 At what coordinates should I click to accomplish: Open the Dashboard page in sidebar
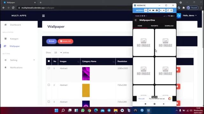pyautogui.click(x=15, y=25)
